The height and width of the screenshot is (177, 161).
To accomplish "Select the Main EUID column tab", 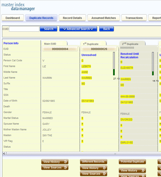I will pyautogui.click(x=54, y=43).
